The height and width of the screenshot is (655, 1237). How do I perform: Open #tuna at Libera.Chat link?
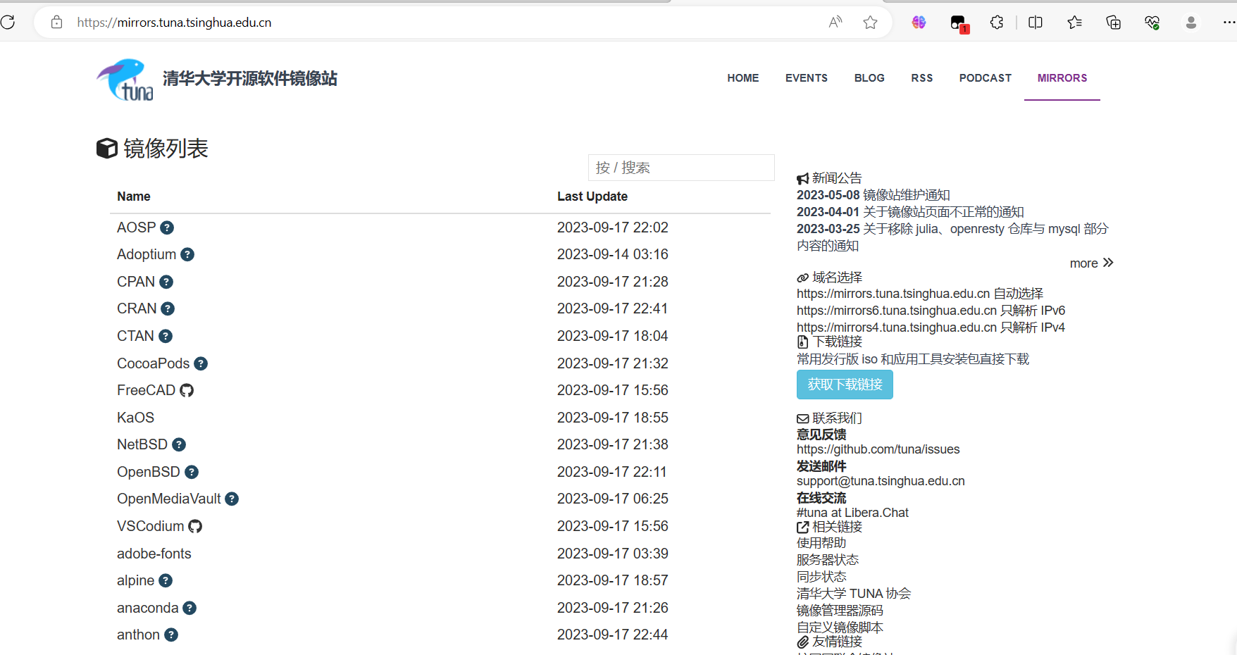click(x=852, y=513)
